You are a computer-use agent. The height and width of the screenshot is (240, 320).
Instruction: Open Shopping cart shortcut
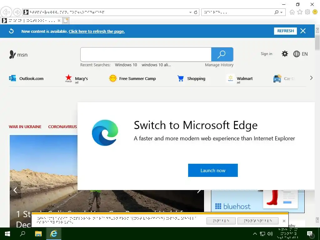click(x=191, y=78)
